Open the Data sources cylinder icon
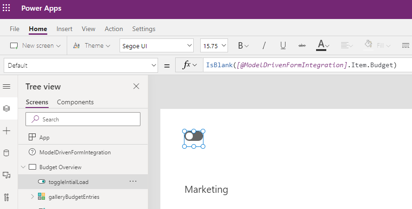 coord(6,153)
